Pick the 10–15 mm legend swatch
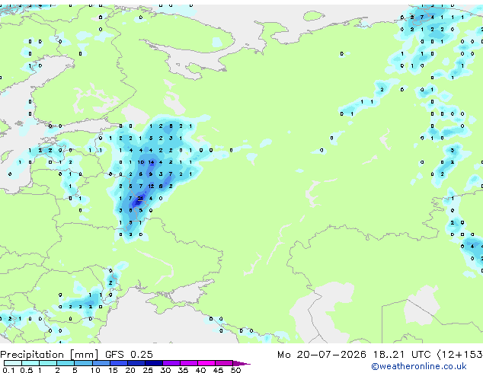 click(101, 363)
